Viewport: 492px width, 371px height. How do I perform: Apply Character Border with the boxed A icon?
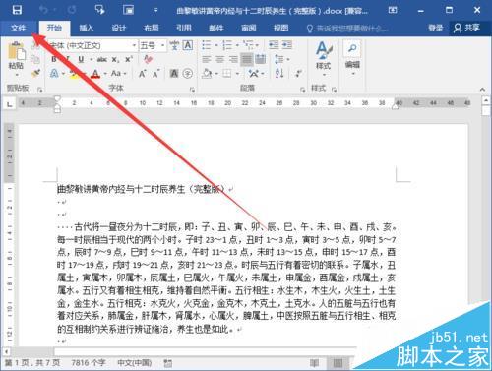click(188, 45)
